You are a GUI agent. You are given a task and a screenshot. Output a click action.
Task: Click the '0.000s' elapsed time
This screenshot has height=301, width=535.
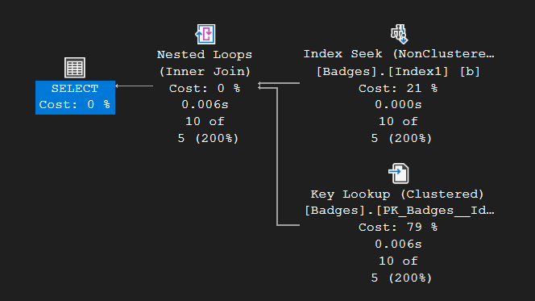(x=398, y=104)
